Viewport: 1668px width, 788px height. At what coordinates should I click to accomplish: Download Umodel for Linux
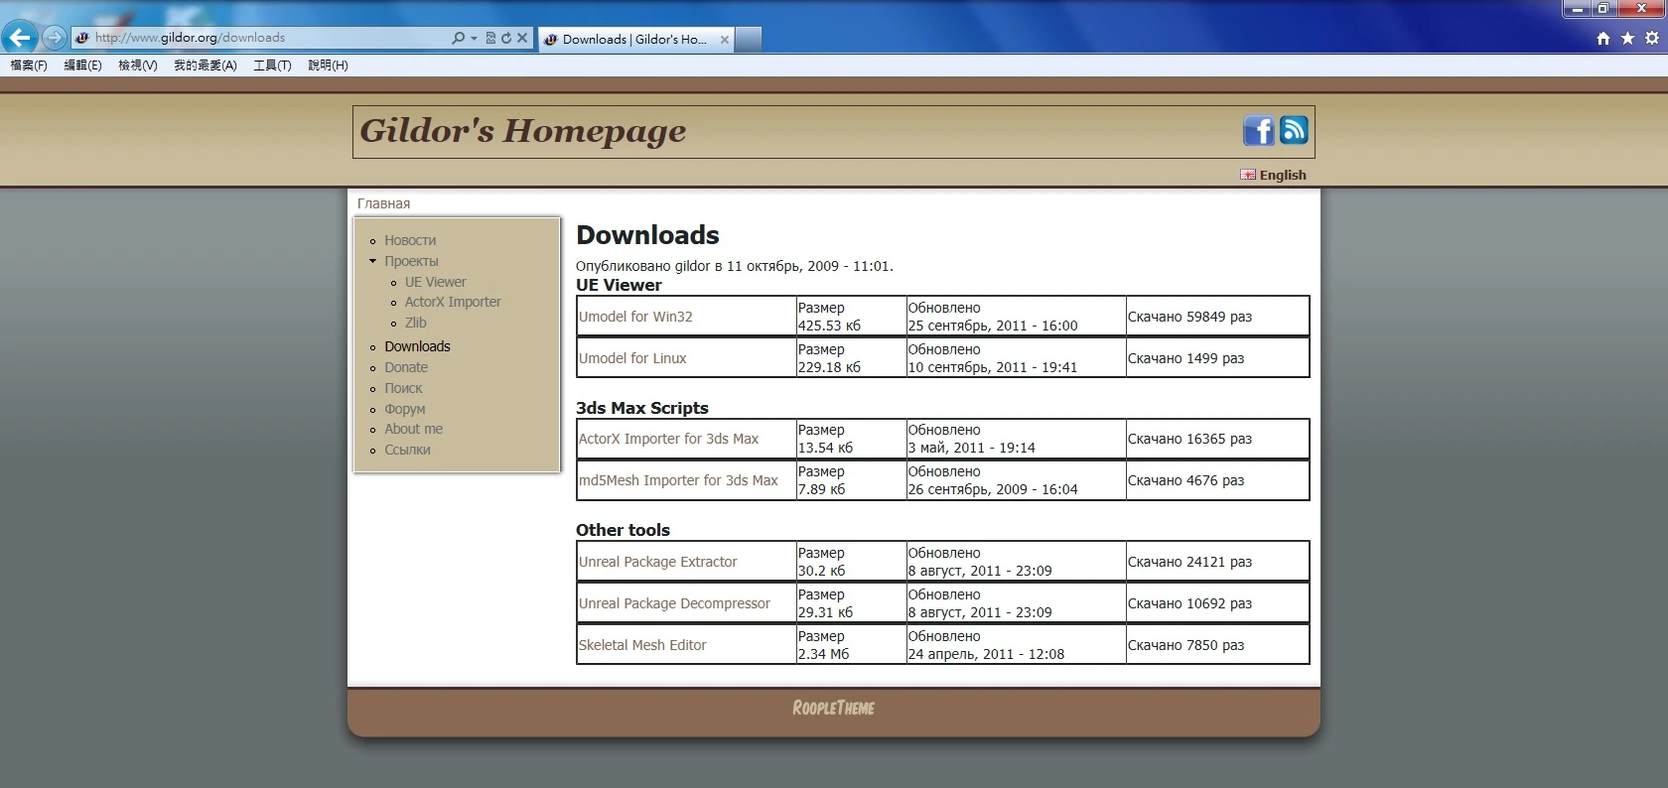632,358
